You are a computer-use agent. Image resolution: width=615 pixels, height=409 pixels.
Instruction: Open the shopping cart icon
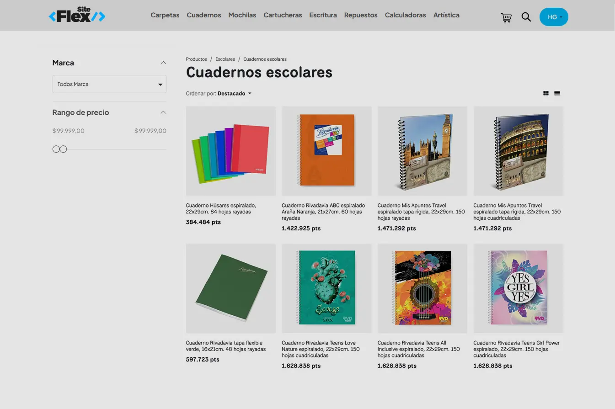coord(506,17)
